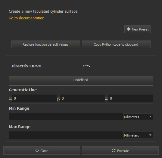Open the Min Range Millimeters unit dropdown
This screenshot has width=162, height=158.
pyautogui.click(x=138, y=117)
